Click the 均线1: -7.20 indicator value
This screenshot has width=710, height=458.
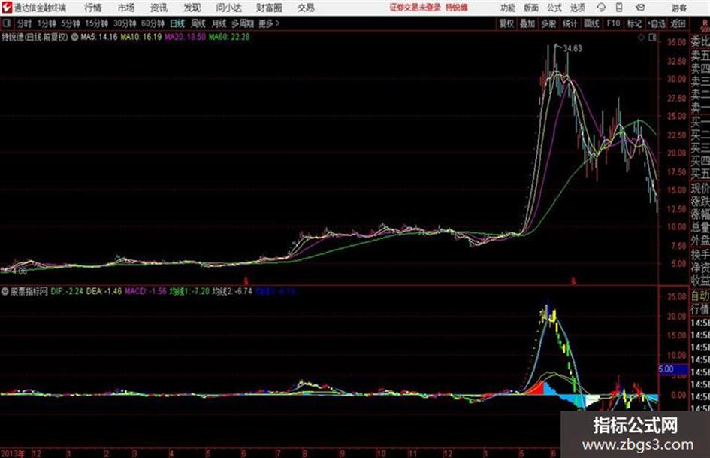(x=189, y=292)
